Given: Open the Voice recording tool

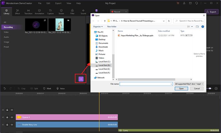Looking at the screenshot, I should click(60, 88).
